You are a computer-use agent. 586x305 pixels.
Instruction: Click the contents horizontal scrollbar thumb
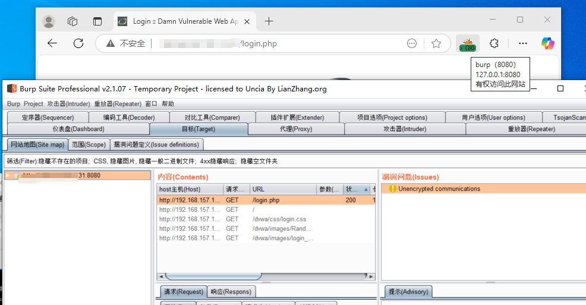(213, 277)
